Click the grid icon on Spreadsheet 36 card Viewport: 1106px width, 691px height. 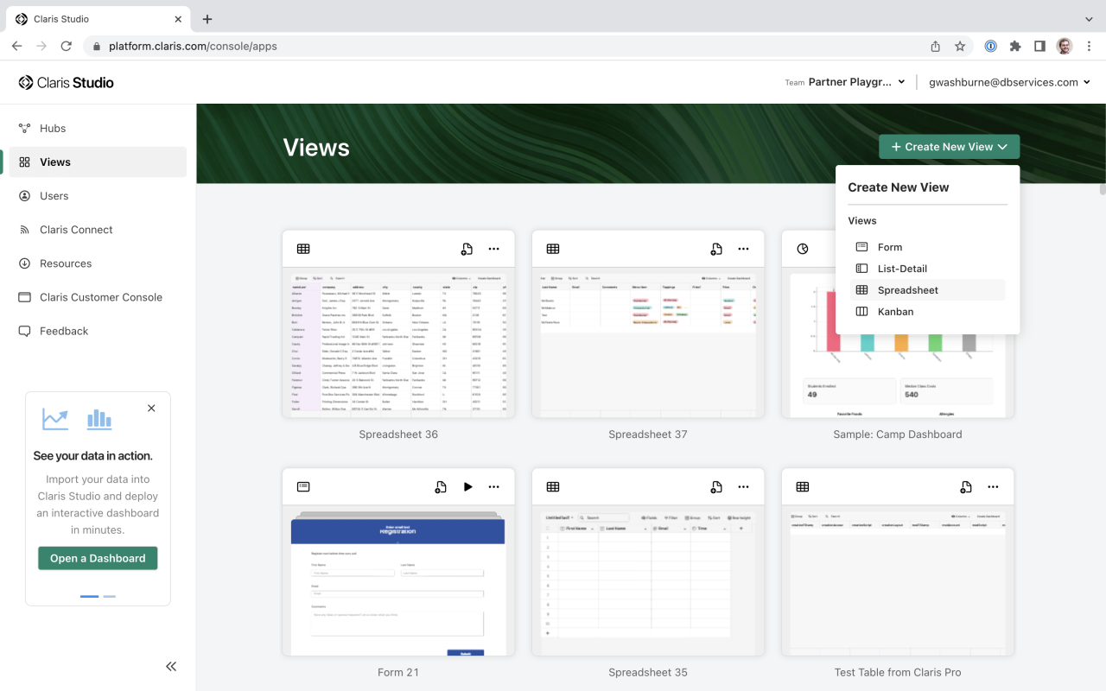click(x=303, y=249)
